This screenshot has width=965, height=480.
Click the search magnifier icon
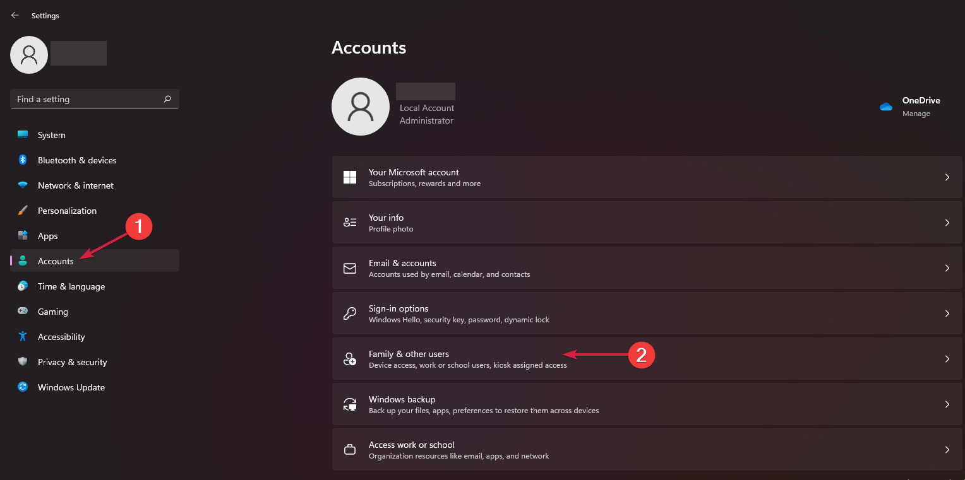point(167,99)
